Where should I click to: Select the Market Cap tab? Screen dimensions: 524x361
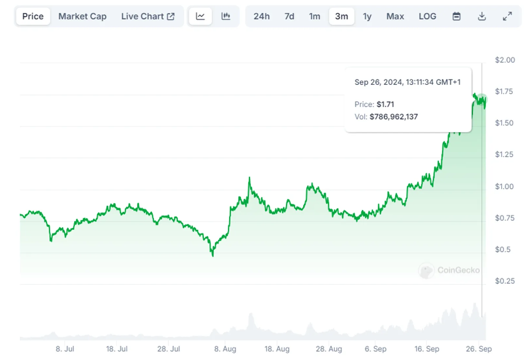(x=83, y=16)
